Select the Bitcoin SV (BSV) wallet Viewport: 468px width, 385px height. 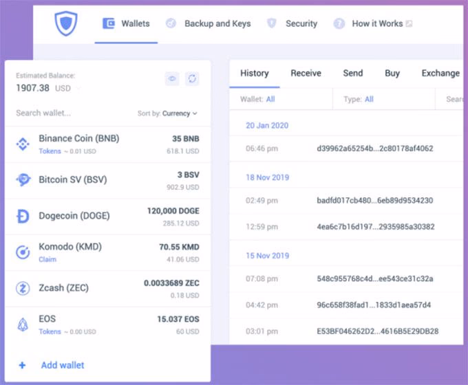click(x=73, y=179)
